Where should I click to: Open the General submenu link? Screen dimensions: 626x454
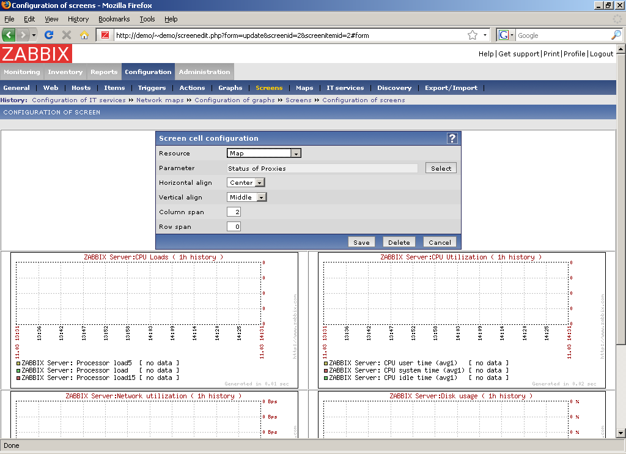(17, 88)
